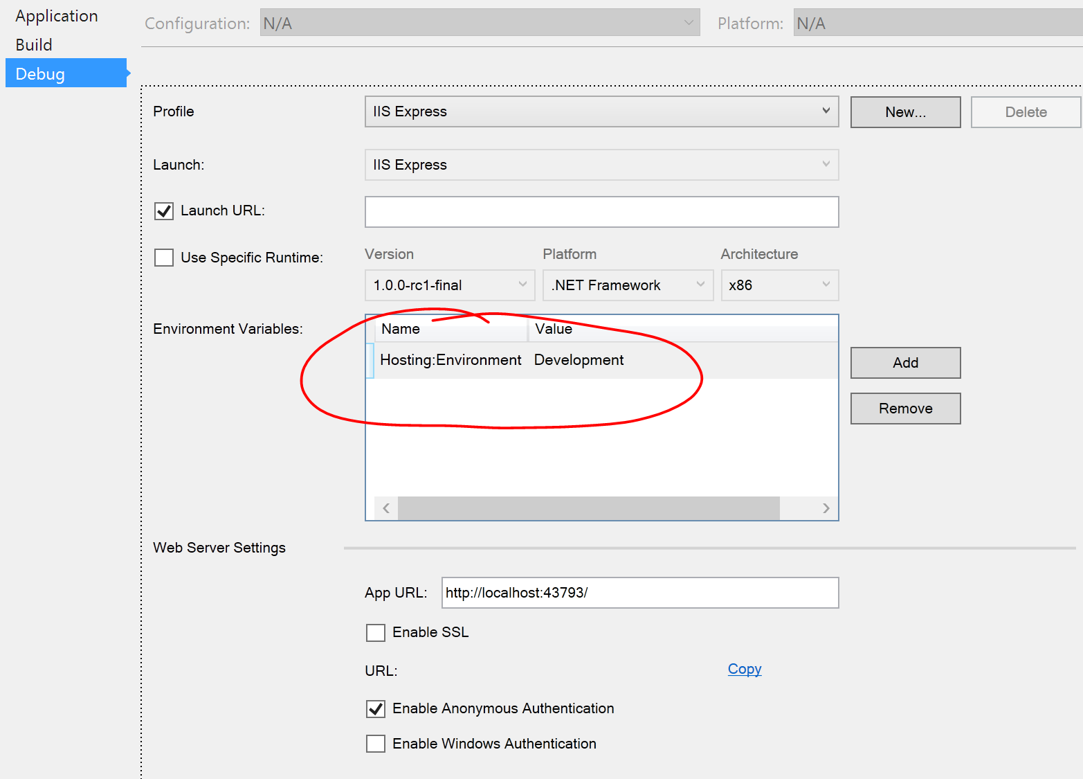The height and width of the screenshot is (779, 1083).
Task: Remove the selected environment variable
Action: coord(905,409)
